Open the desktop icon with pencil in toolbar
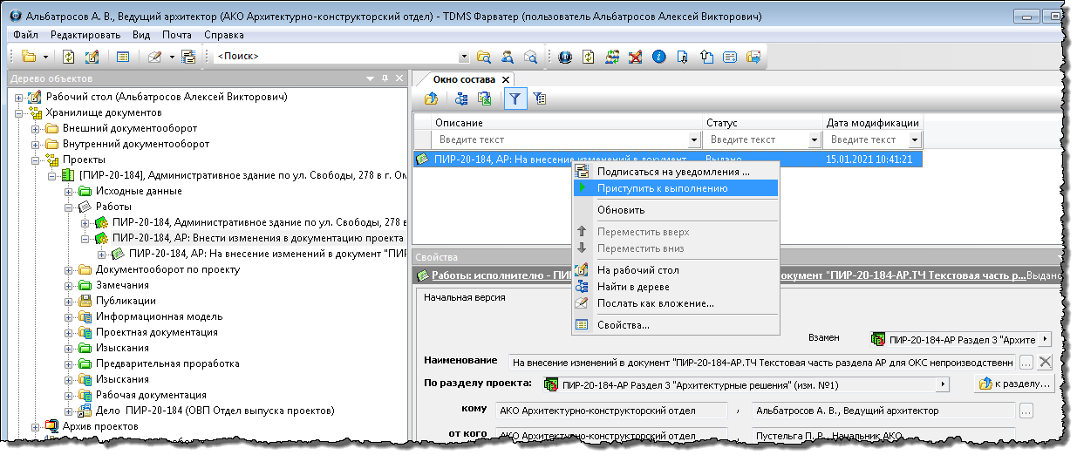Image resolution: width=1077 pixels, height=455 pixels. (92, 57)
